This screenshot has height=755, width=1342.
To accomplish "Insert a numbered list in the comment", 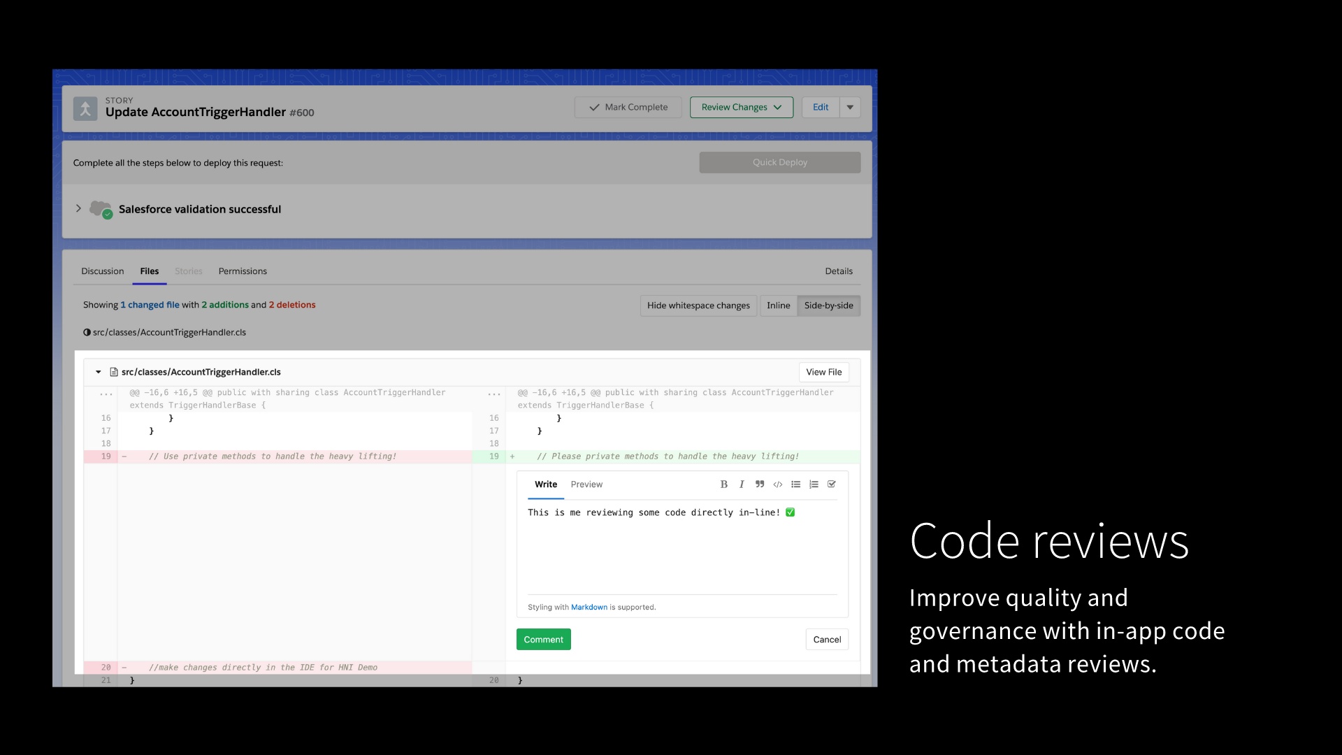I will (813, 484).
